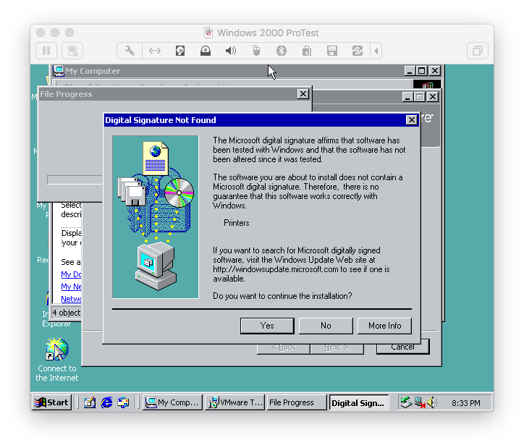Viewport: 524px width, 448px height.
Task: Click No to cancel driver installation
Action: coord(326,326)
